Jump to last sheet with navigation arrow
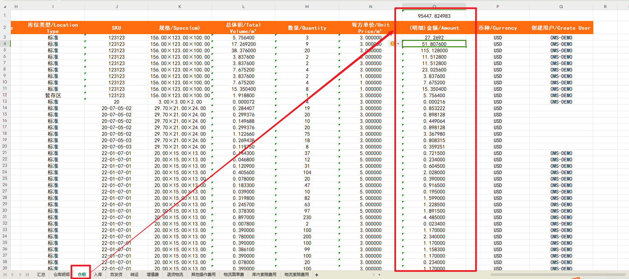 click(x=27, y=275)
